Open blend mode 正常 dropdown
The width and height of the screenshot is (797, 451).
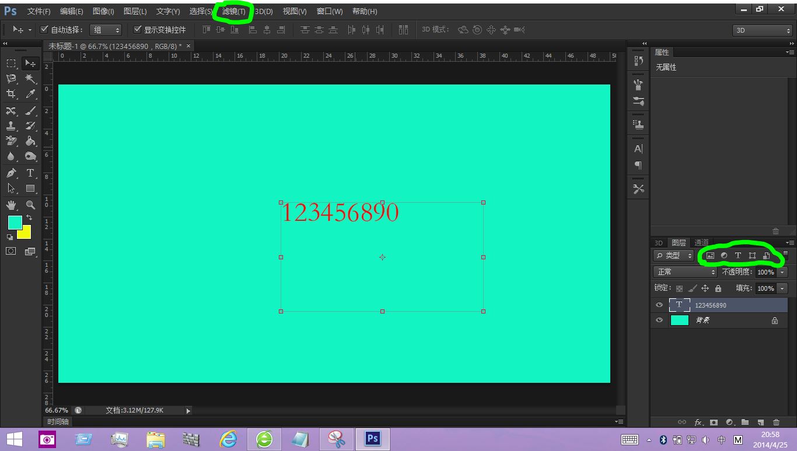pyautogui.click(x=685, y=272)
